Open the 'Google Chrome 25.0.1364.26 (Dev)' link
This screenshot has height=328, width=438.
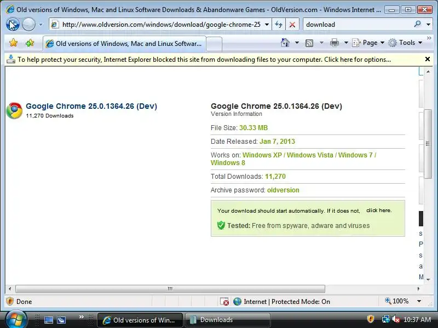click(x=91, y=106)
